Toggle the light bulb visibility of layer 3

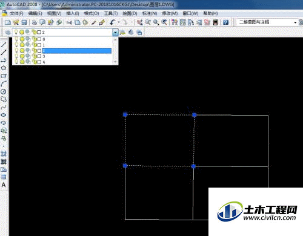[16, 56]
